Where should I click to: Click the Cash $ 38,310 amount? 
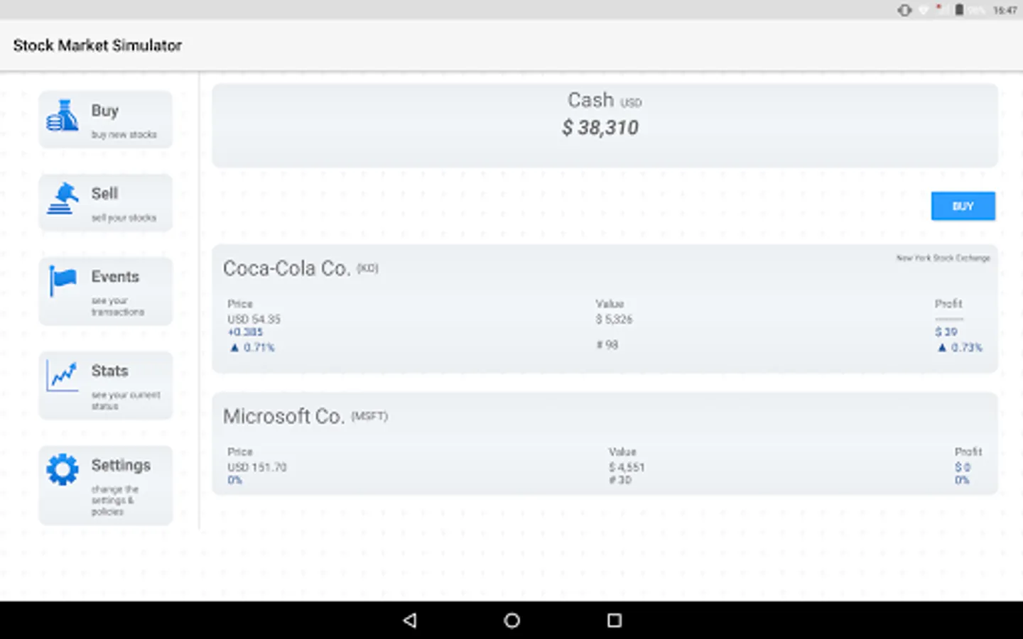pos(600,128)
